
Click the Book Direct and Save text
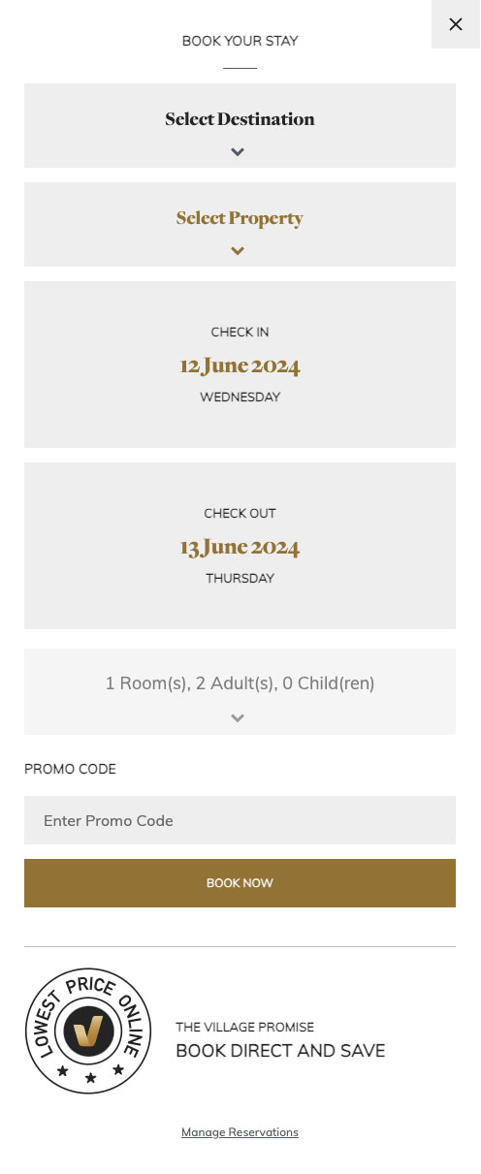280,1051
